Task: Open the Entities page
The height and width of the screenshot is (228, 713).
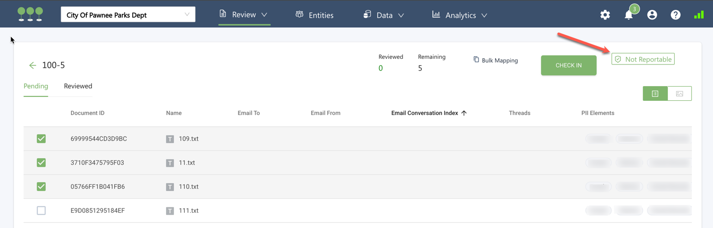Action: click(x=314, y=15)
